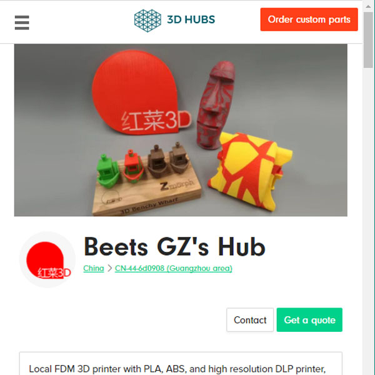Screen dimensions: 375x375
Task: Click the scrollbar up arrow
Action: tap(368, 6)
